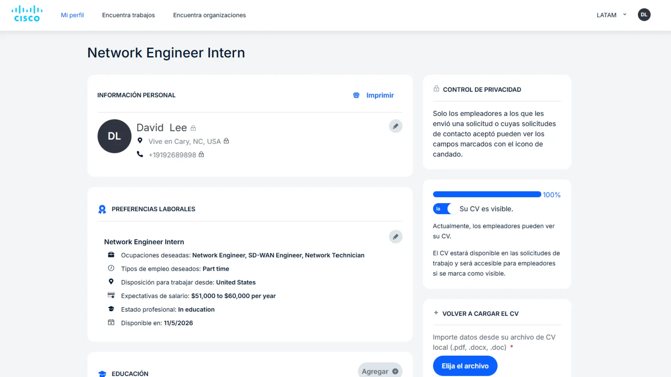Click the 'Su CV es visible.' label

(486, 209)
